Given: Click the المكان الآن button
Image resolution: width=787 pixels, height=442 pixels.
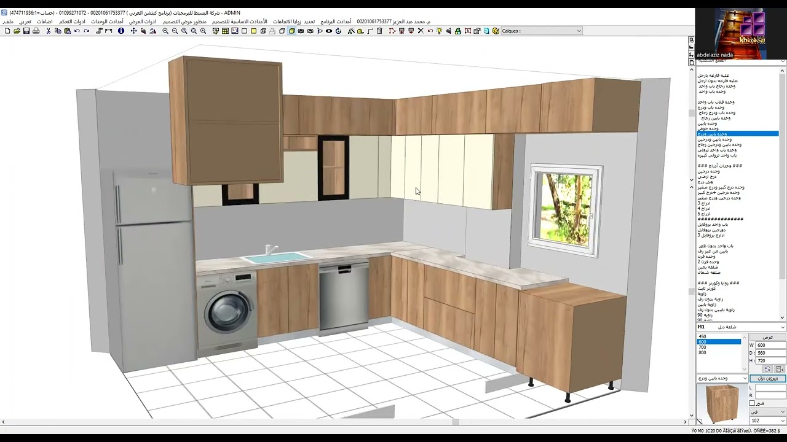Looking at the screenshot, I should (x=768, y=379).
